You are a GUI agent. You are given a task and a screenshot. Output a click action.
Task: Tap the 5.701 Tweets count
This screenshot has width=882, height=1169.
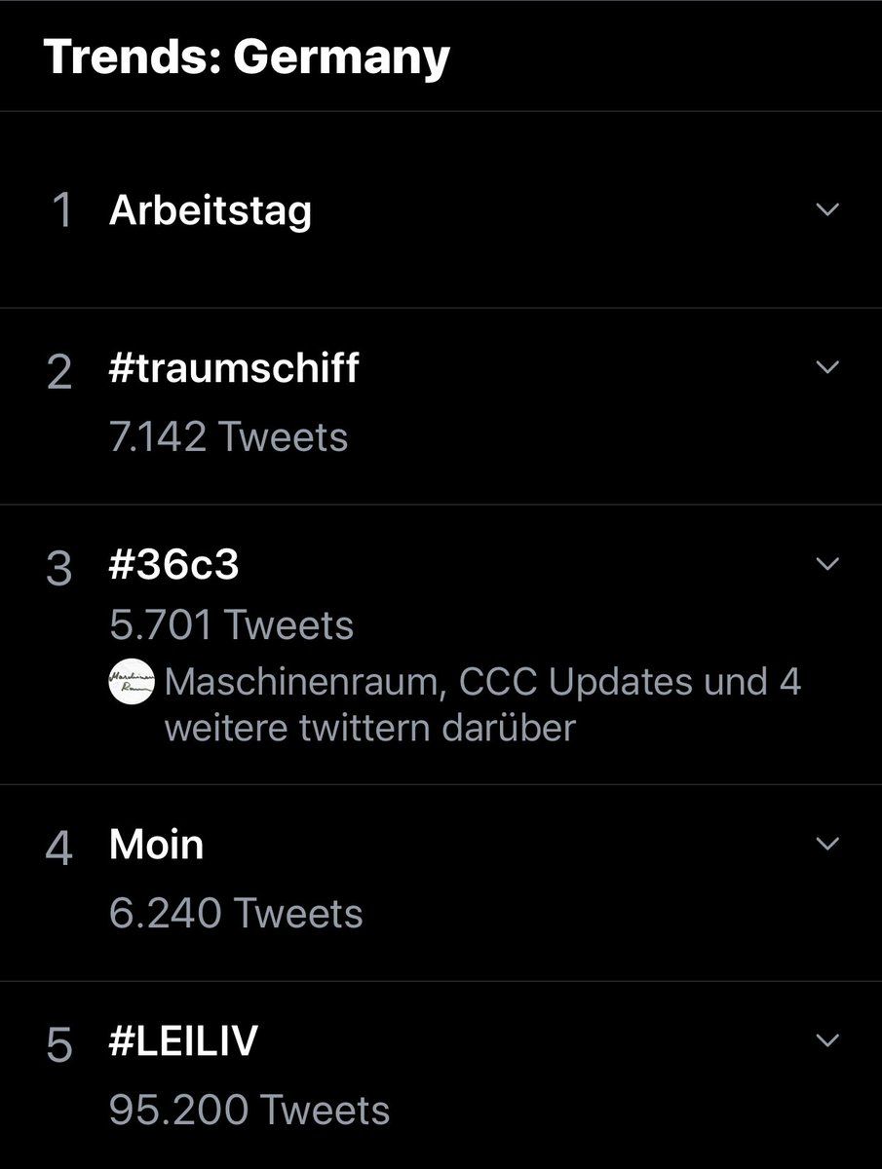[x=231, y=625]
